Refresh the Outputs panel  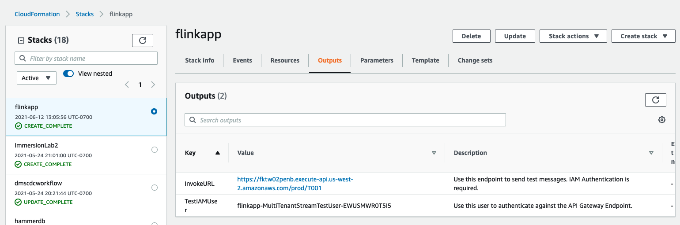[655, 100]
